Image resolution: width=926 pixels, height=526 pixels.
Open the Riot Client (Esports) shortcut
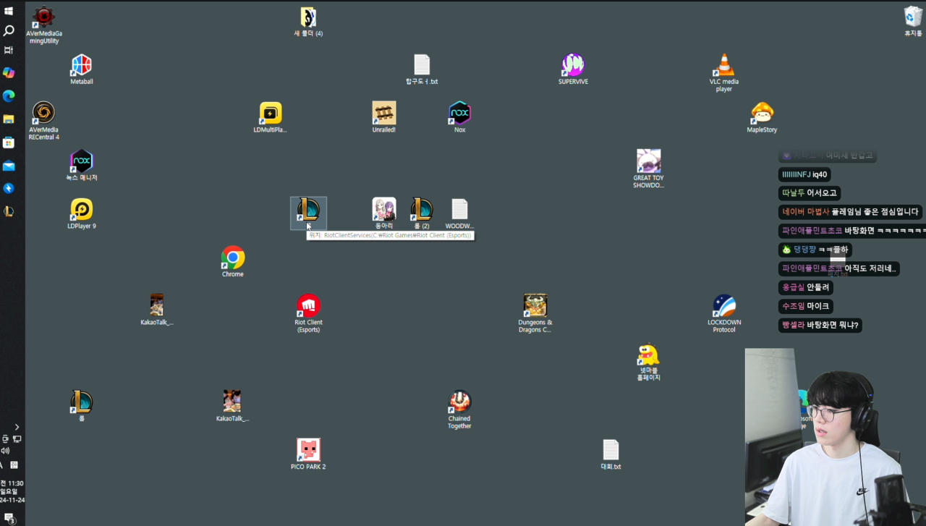(x=308, y=314)
